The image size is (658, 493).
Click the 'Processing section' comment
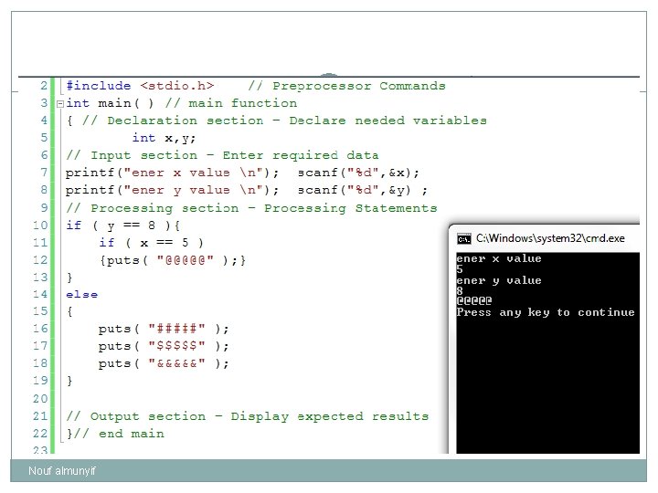click(x=251, y=208)
